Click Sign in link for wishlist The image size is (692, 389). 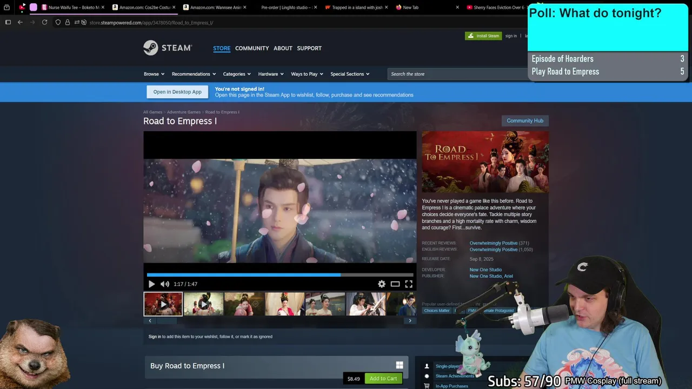coord(155,337)
